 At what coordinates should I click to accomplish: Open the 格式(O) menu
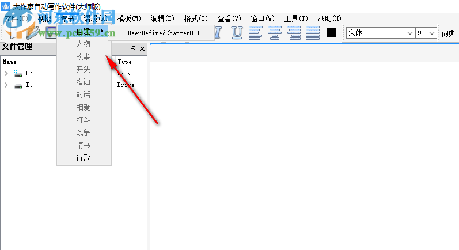pyautogui.click(x=196, y=18)
